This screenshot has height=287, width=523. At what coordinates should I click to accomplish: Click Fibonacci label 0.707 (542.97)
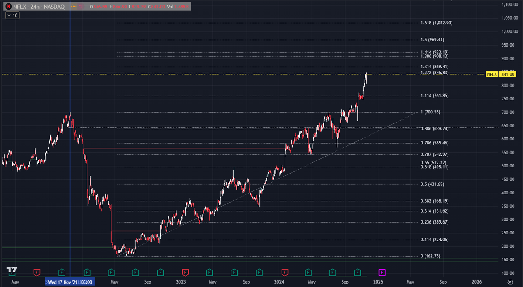point(435,154)
